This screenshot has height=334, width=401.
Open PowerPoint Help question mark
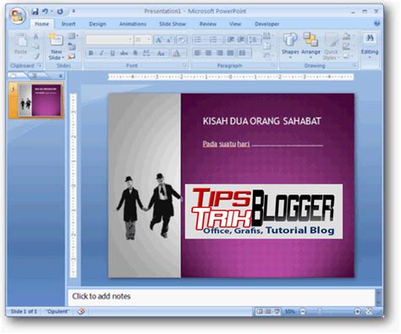coord(376,24)
